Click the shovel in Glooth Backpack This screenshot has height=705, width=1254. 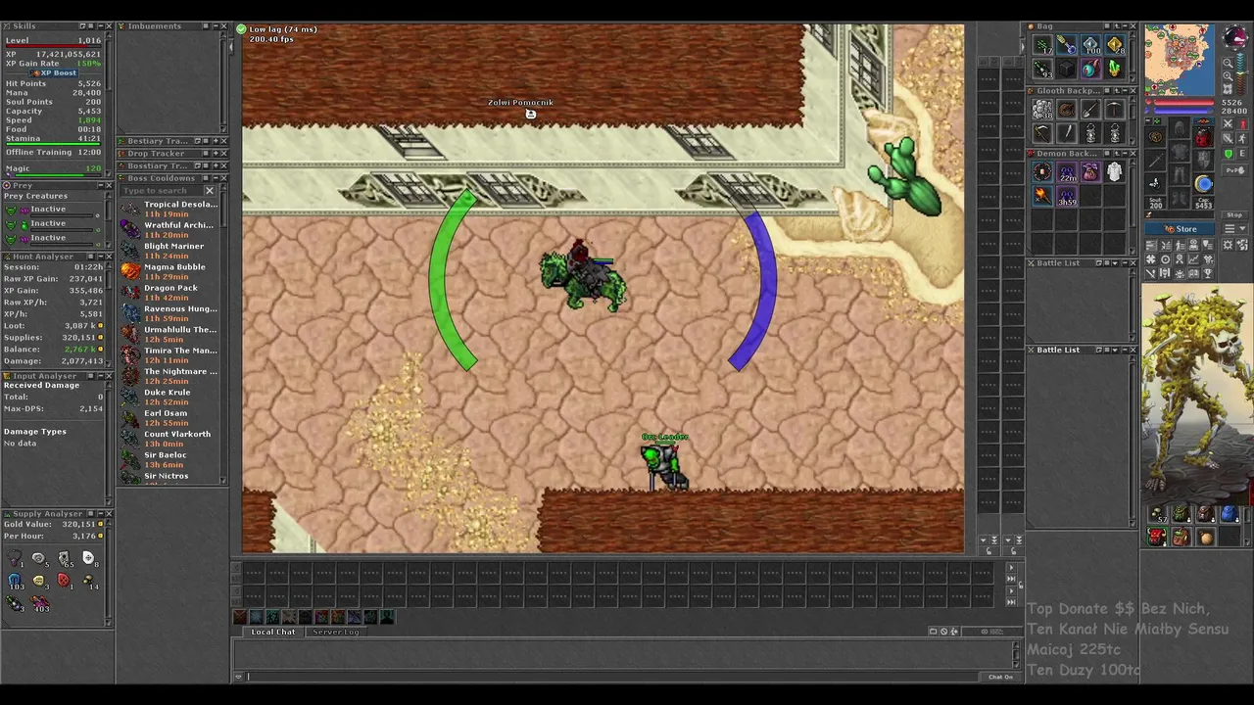1090,109
